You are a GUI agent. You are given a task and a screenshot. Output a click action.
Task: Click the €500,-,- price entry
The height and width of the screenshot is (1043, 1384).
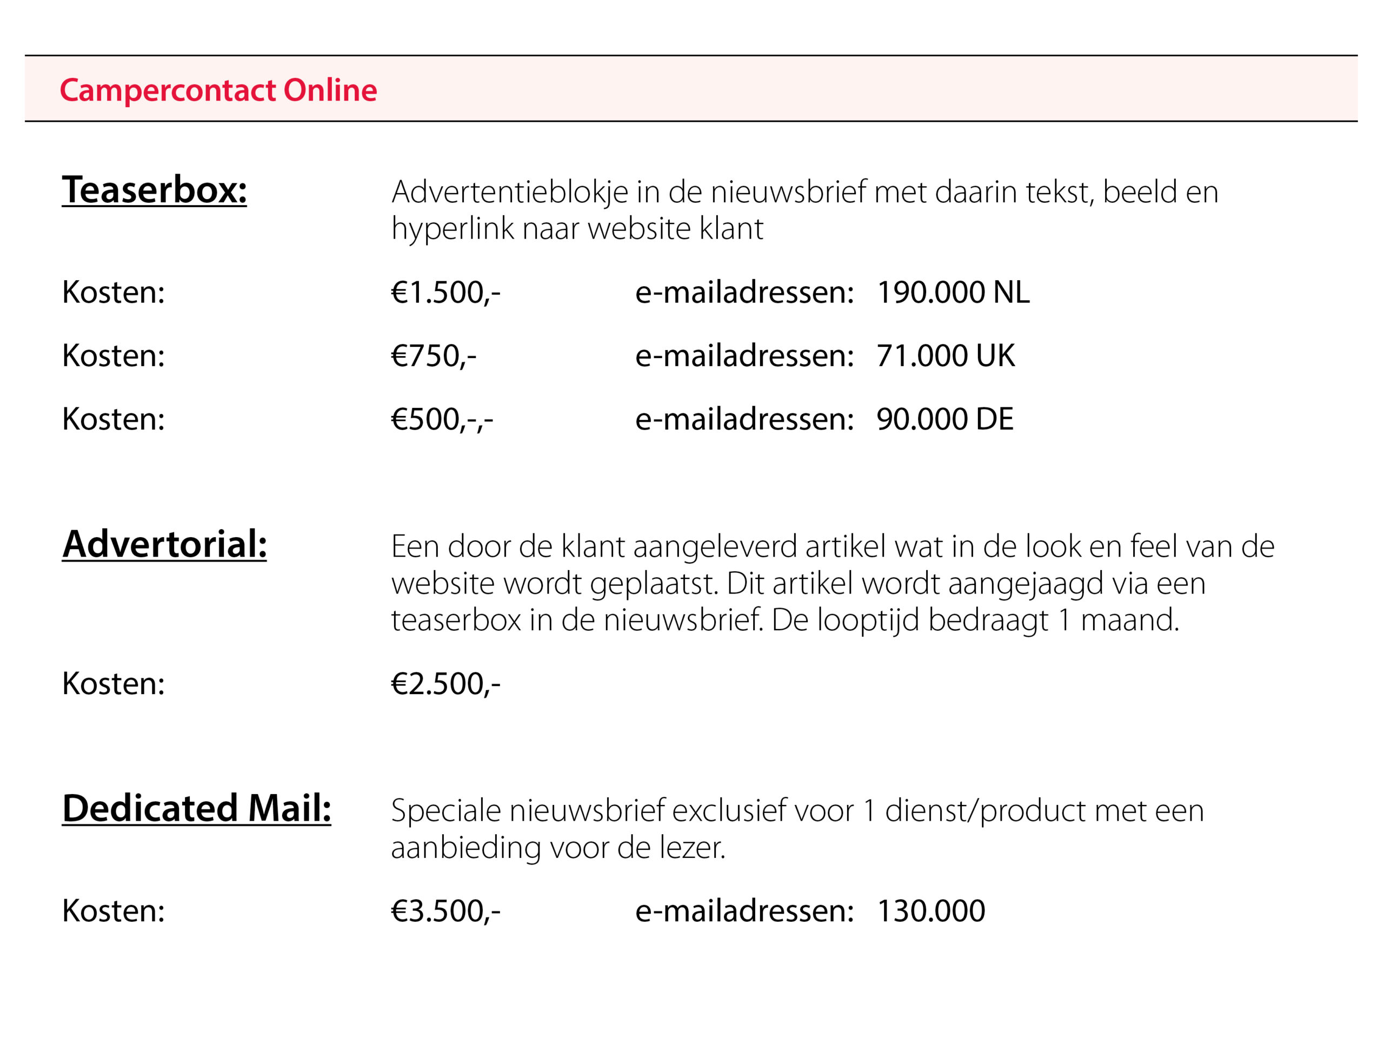(x=442, y=419)
